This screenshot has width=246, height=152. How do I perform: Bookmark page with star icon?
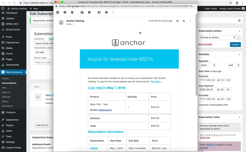coord(230,3)
